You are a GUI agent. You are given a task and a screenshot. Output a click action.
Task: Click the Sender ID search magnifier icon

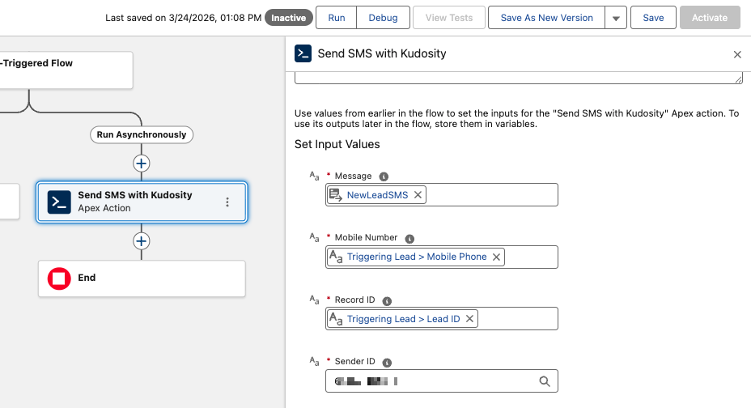coord(545,381)
